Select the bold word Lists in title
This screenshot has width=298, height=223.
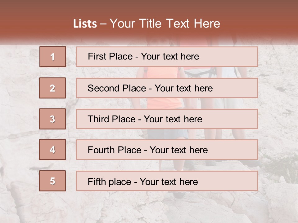click(x=85, y=24)
